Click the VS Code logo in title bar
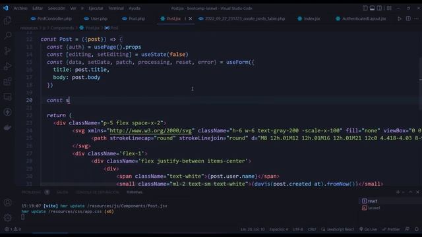The image size is (422, 237). tap(6, 8)
